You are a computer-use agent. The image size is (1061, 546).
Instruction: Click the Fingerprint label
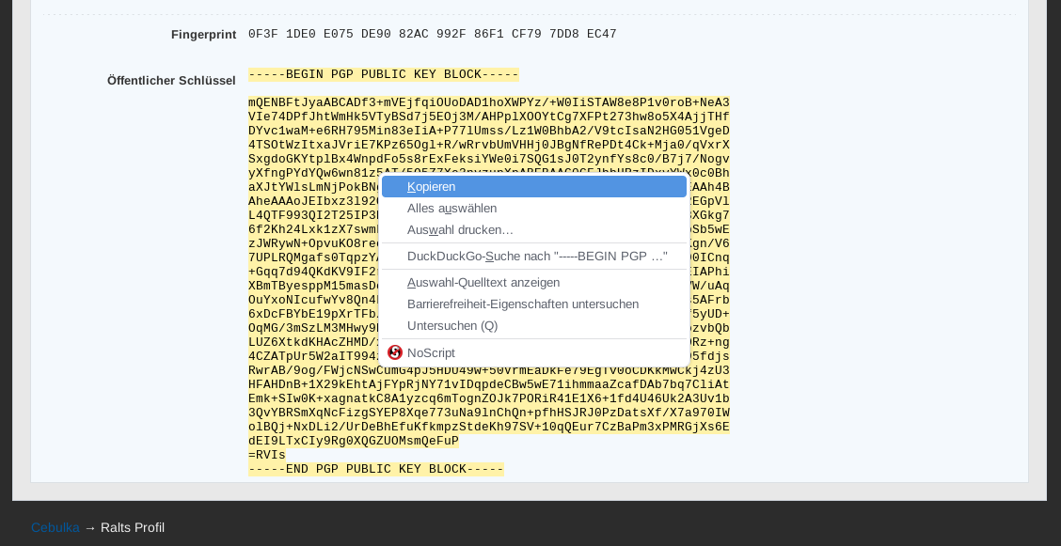click(203, 35)
